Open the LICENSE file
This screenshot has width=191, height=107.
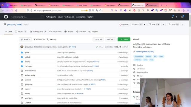(x=28, y=103)
